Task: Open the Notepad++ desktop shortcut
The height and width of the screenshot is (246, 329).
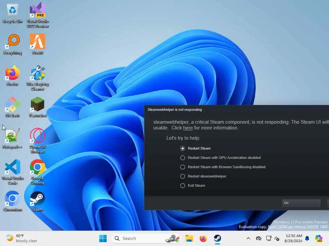Action: click(x=13, y=138)
